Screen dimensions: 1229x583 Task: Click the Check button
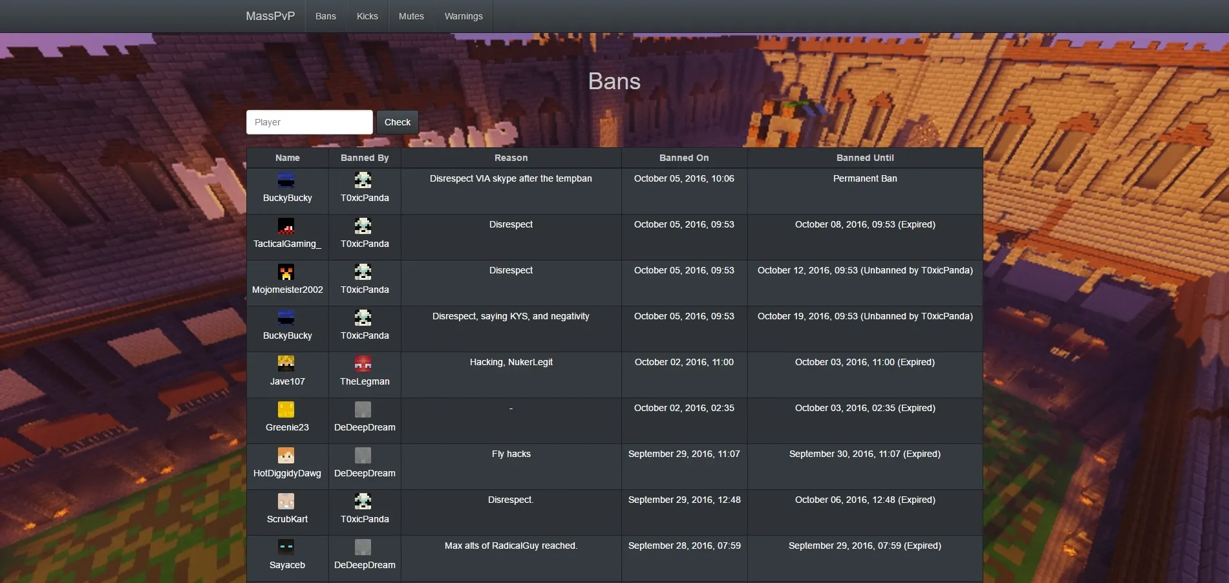[398, 122]
